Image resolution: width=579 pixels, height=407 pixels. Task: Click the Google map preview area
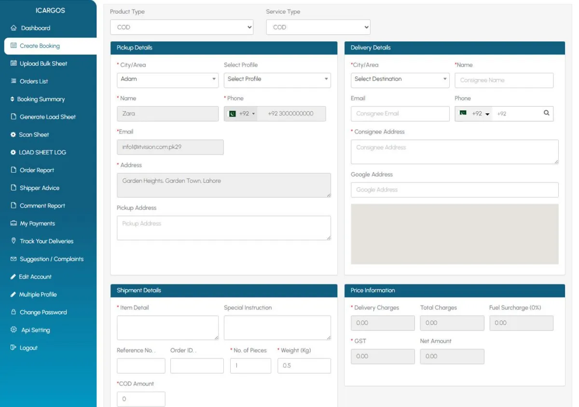455,234
